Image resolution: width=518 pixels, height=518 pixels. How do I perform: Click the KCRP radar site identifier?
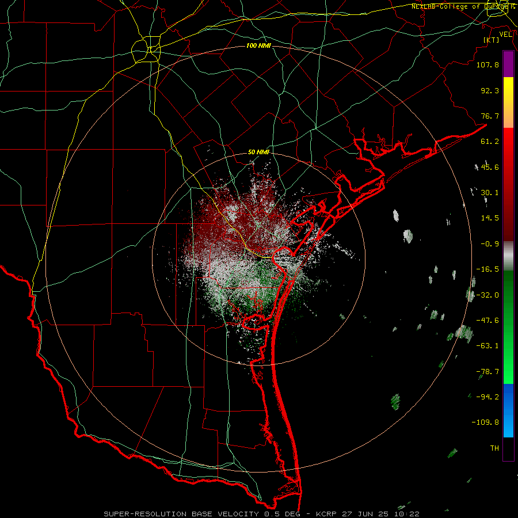click(327, 514)
